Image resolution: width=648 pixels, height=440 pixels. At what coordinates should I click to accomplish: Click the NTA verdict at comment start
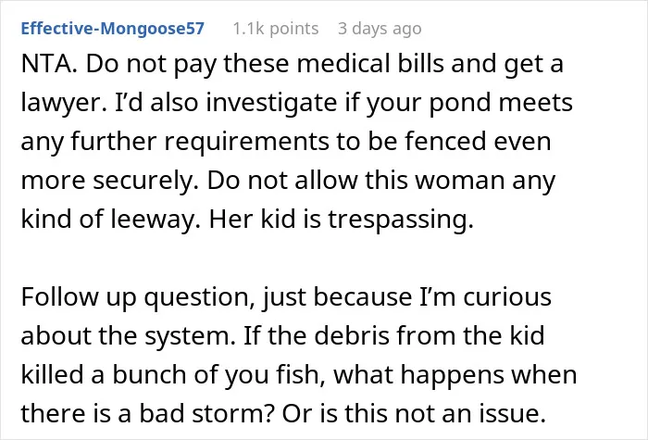click(45, 64)
